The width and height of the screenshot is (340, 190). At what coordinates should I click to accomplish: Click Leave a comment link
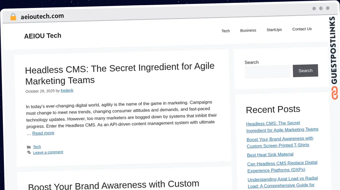[48, 152]
